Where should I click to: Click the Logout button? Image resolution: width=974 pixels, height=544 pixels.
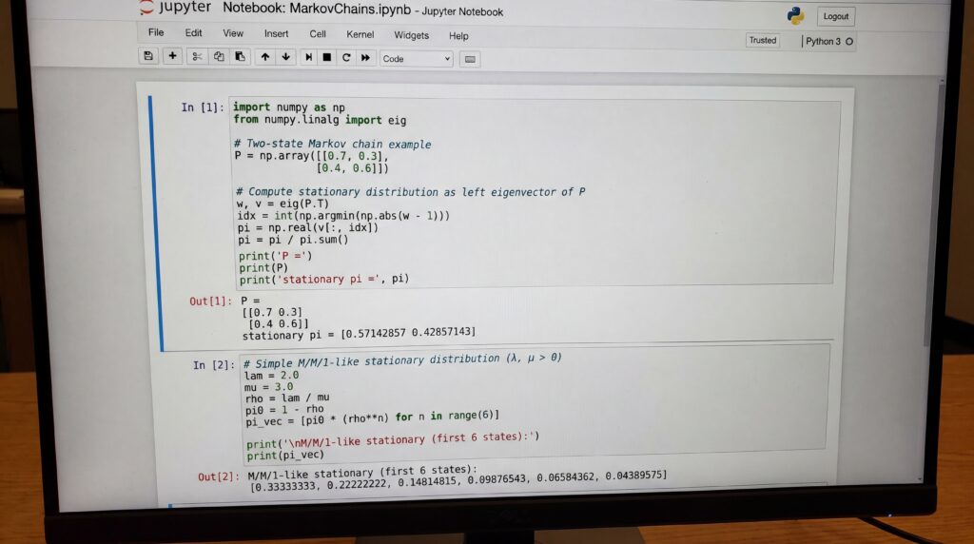[x=835, y=17]
